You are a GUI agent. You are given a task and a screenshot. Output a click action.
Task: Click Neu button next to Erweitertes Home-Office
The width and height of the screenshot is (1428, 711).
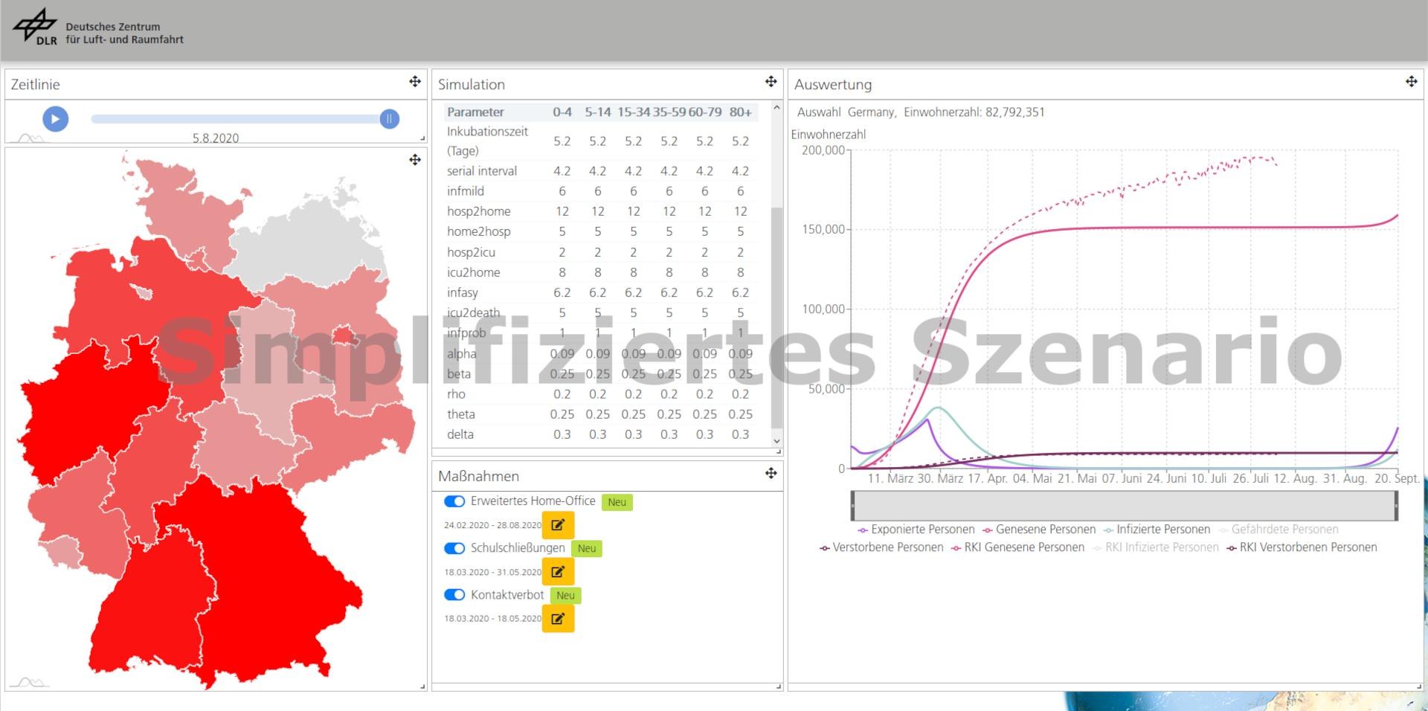617,502
